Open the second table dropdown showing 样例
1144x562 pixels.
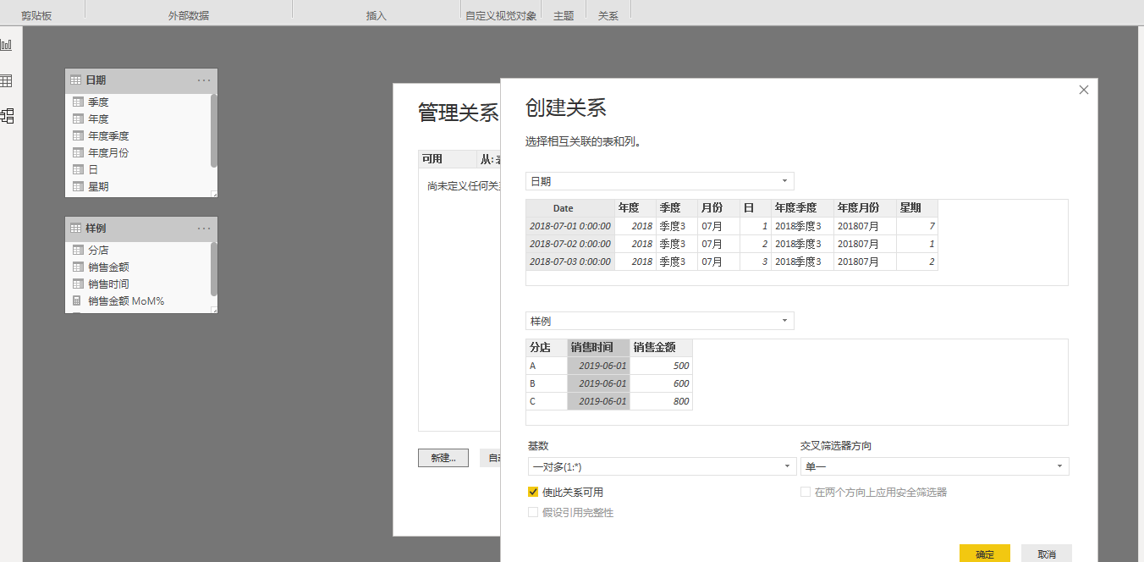pos(660,321)
